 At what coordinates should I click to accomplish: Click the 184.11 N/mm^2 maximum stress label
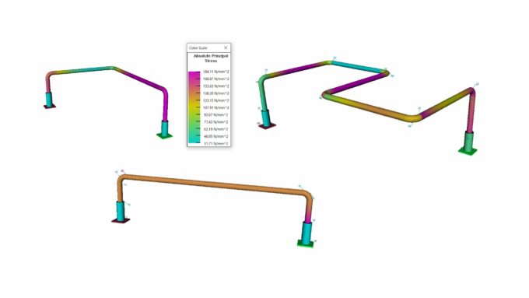point(216,72)
